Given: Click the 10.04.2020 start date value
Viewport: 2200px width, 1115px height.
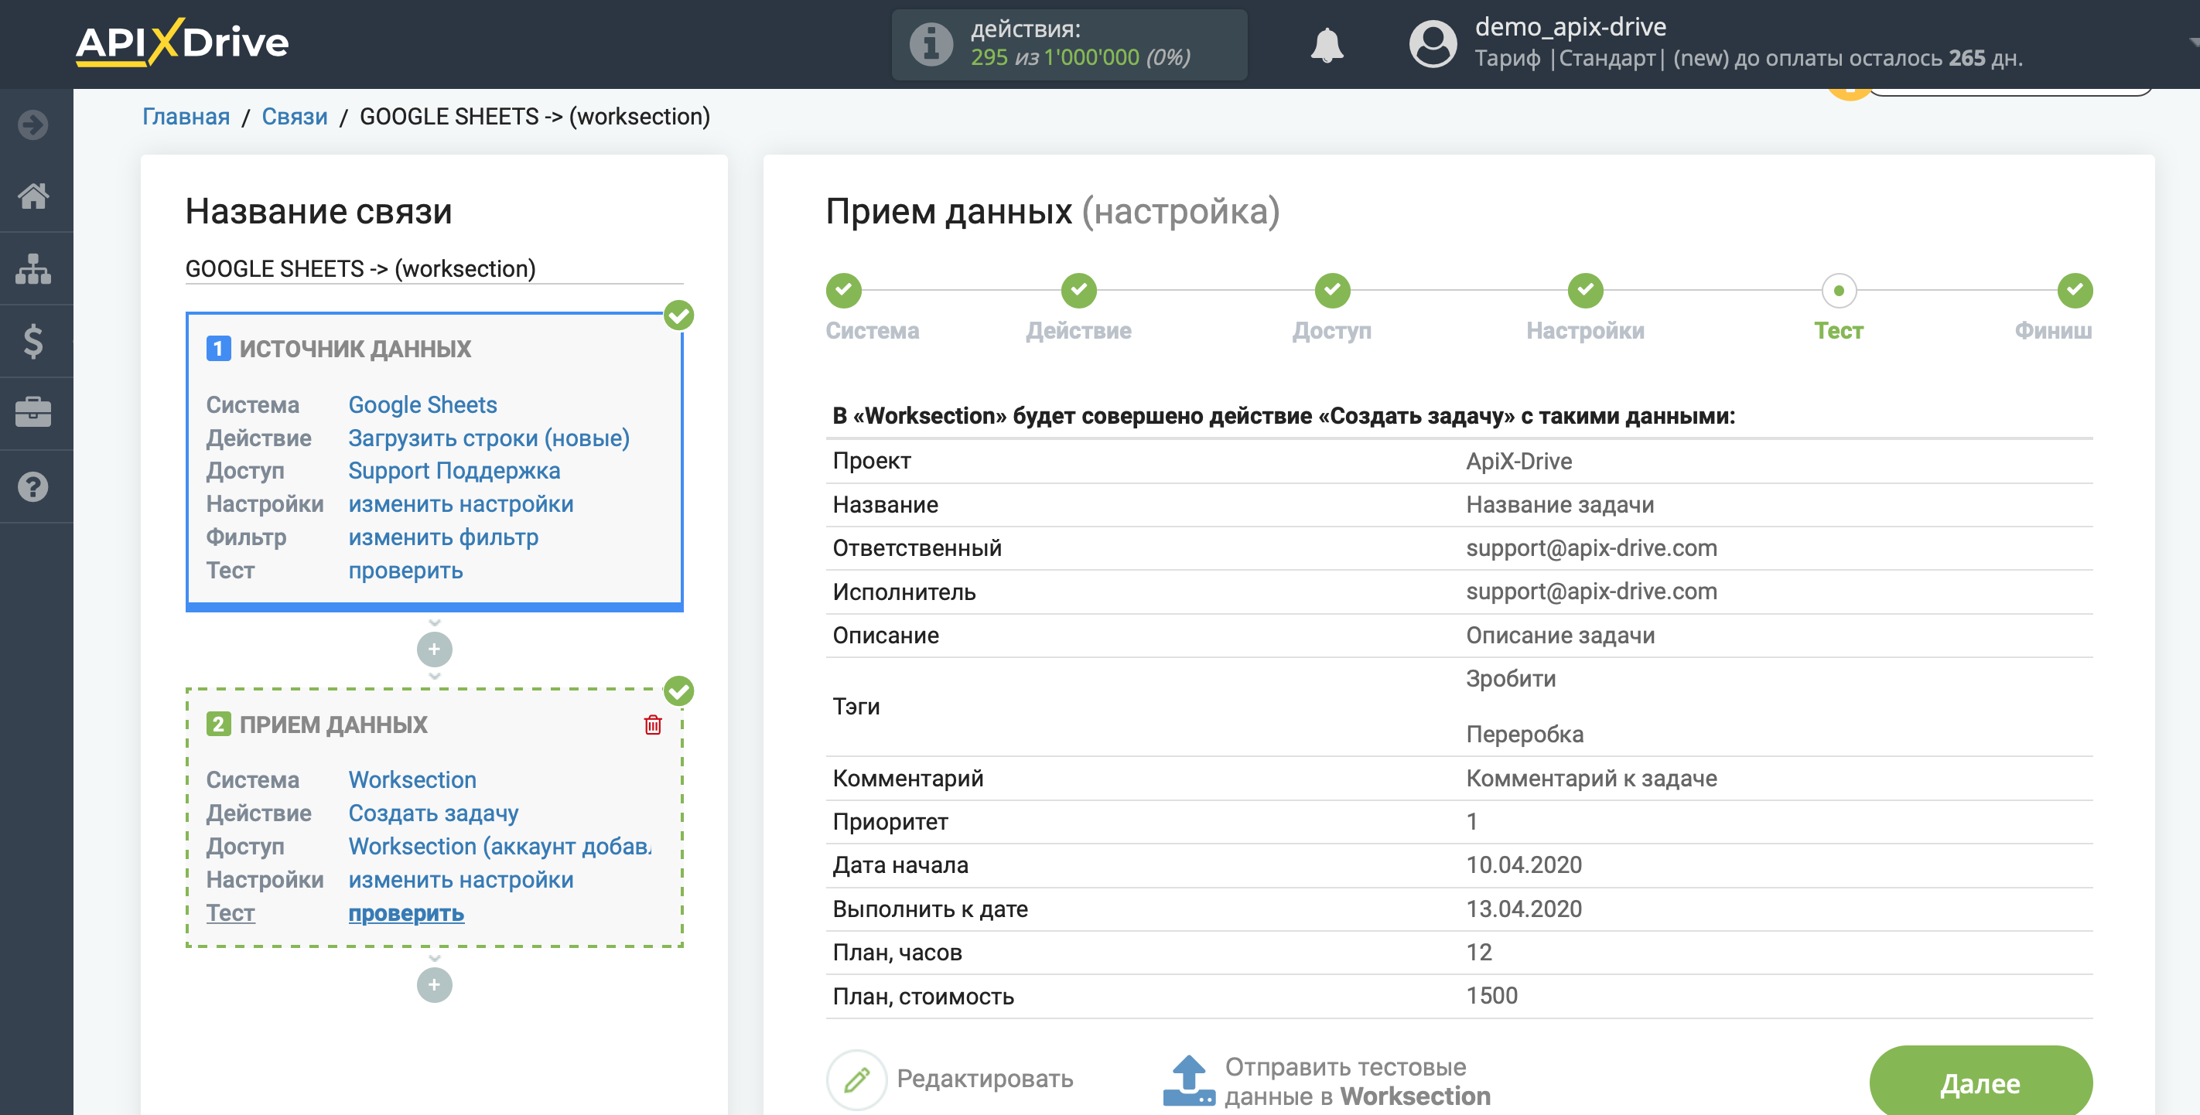Looking at the screenshot, I should click(1524, 864).
